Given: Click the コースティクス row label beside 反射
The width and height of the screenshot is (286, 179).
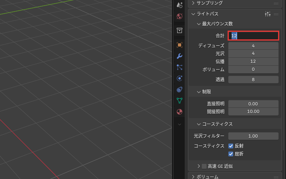Looking at the screenshot, I should pyautogui.click(x=209, y=146).
